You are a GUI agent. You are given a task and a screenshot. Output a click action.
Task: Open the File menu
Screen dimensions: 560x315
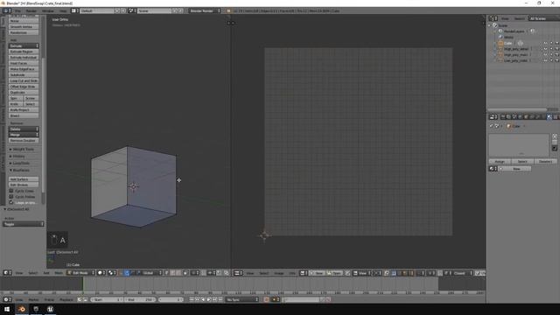click(x=17, y=11)
